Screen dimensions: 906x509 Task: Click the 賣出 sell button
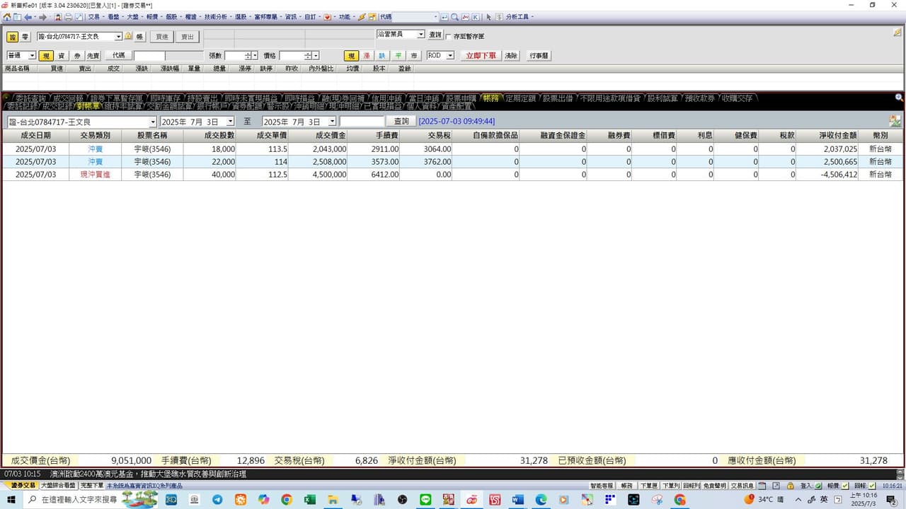(x=187, y=37)
